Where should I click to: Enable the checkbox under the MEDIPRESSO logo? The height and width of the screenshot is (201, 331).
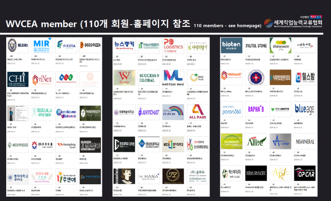(8, 155)
